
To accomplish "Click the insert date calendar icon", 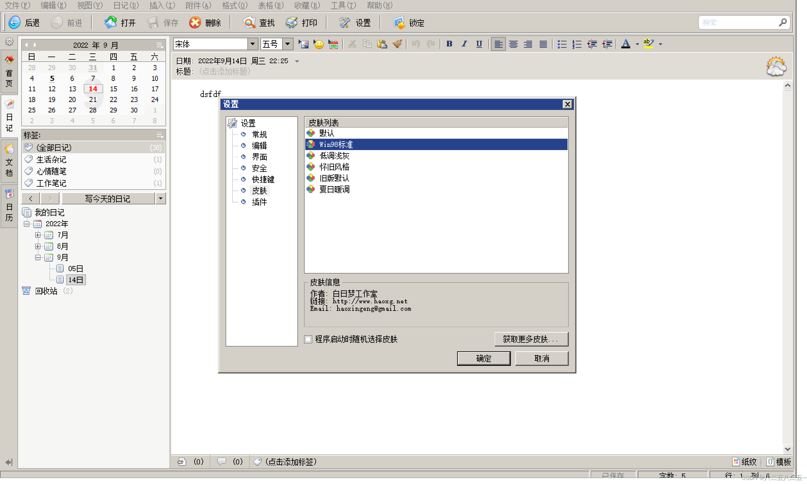I will (333, 44).
